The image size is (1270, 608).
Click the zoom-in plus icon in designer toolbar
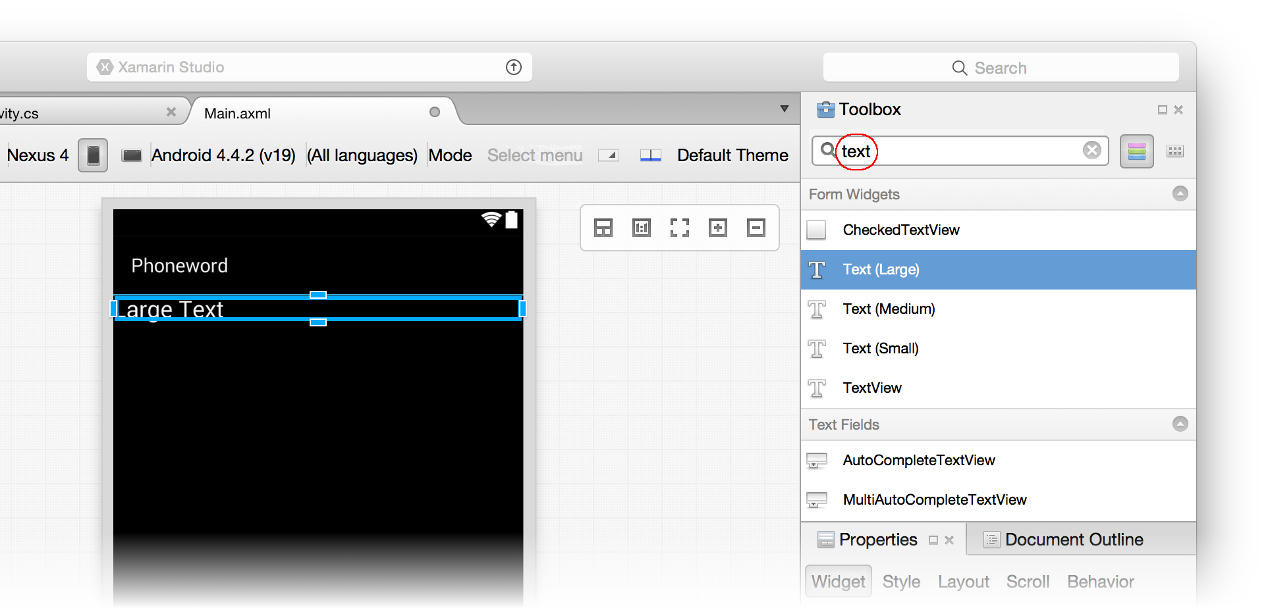(717, 228)
